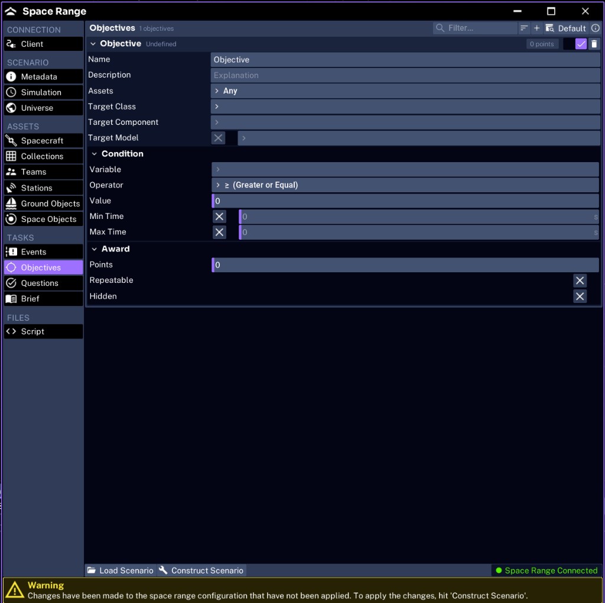605x603 pixels.
Task: Click the Construct Scenario label
Action: click(x=207, y=570)
